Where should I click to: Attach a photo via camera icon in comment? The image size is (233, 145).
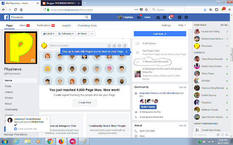point(114,46)
